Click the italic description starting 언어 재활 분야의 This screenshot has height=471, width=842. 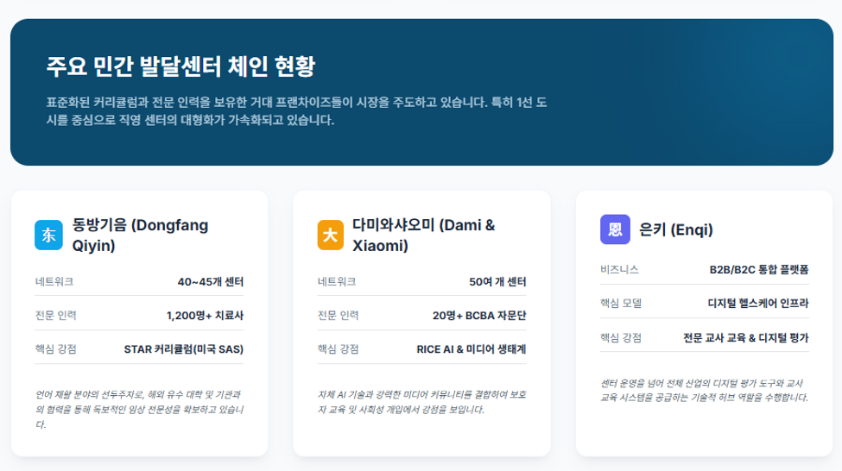139,409
